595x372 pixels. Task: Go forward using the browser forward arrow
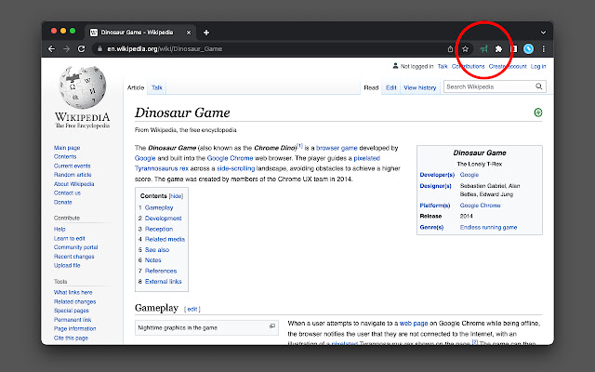pyautogui.click(x=66, y=49)
